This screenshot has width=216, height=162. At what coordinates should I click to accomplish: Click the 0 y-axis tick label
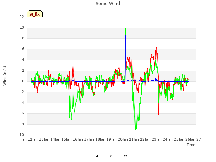point(23,81)
